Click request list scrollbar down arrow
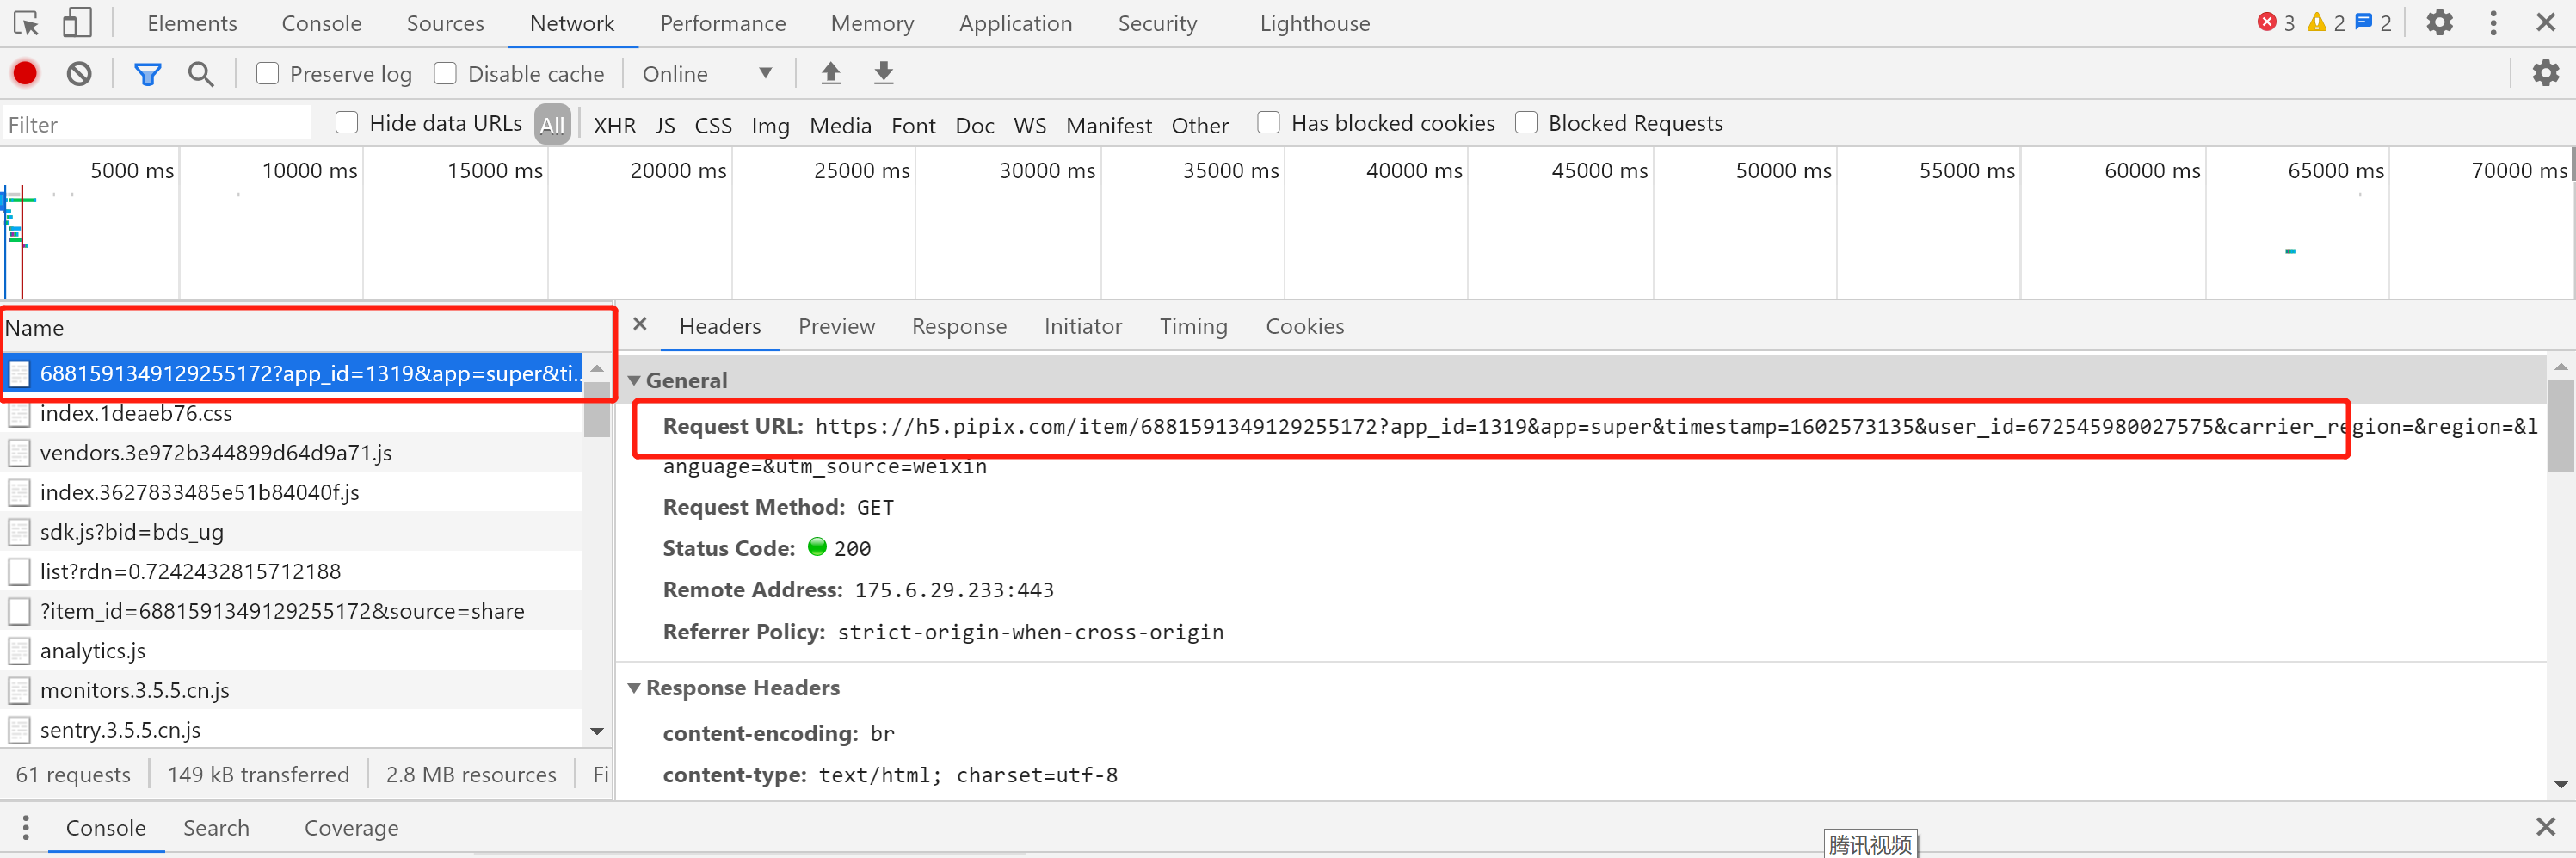2576x858 pixels. click(x=597, y=732)
